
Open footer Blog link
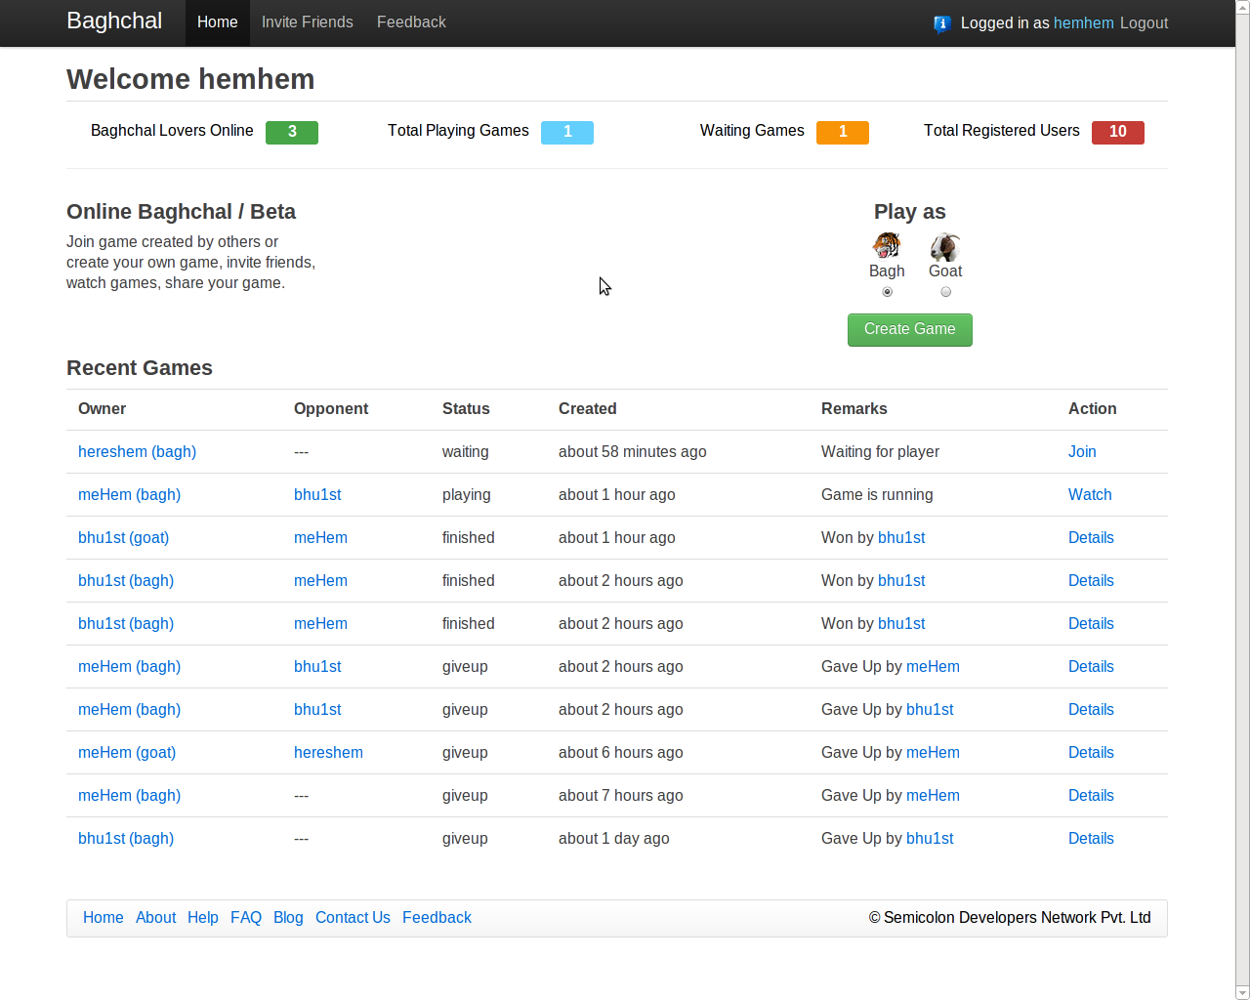(x=288, y=918)
